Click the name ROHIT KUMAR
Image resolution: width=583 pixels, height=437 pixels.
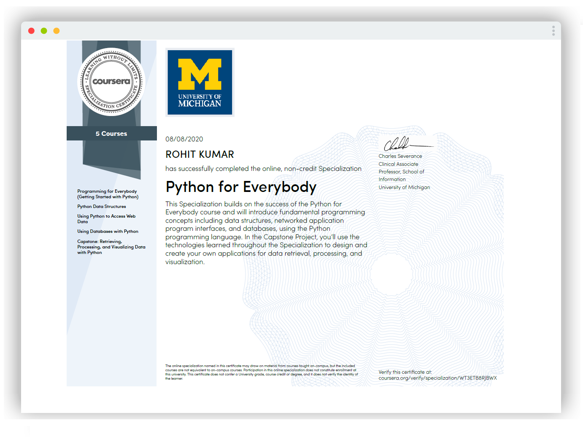coord(200,154)
